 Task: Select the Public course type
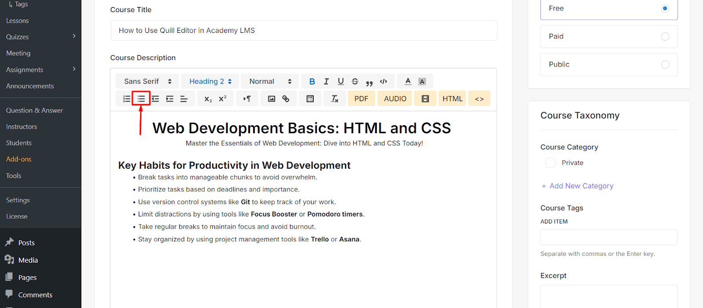click(665, 65)
